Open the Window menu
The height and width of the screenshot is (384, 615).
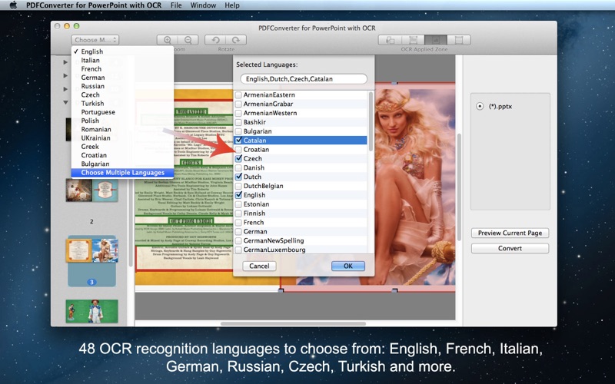(203, 5)
